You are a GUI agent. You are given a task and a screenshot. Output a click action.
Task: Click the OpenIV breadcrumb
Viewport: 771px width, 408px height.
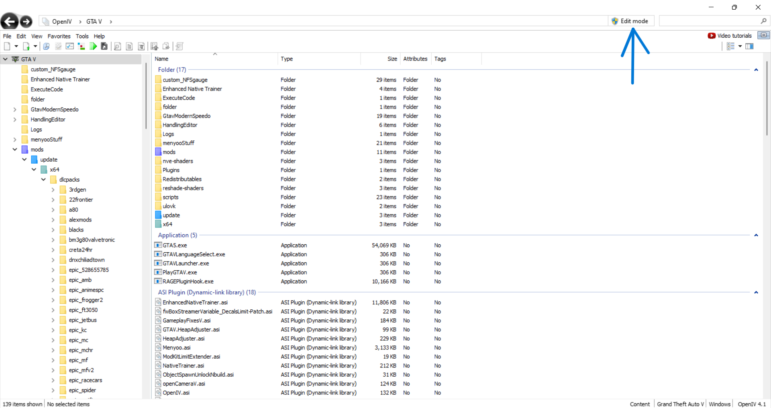tap(62, 22)
